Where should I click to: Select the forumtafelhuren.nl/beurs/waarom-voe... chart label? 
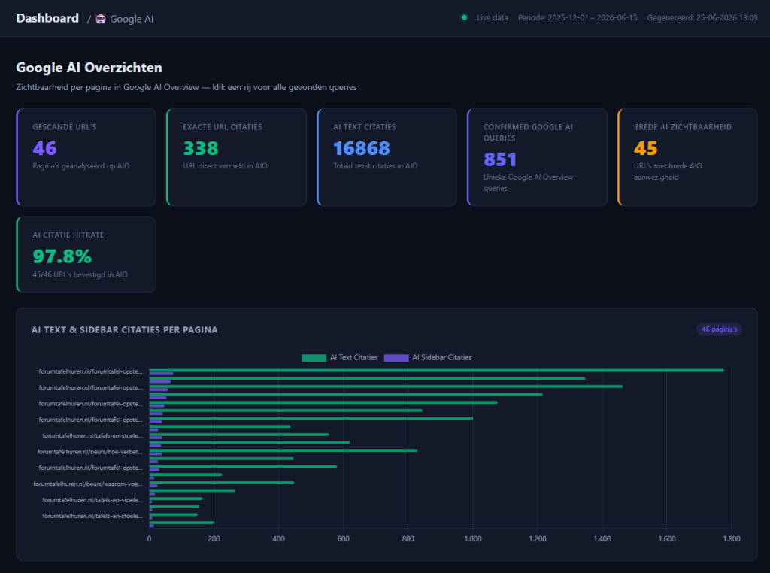pos(88,484)
